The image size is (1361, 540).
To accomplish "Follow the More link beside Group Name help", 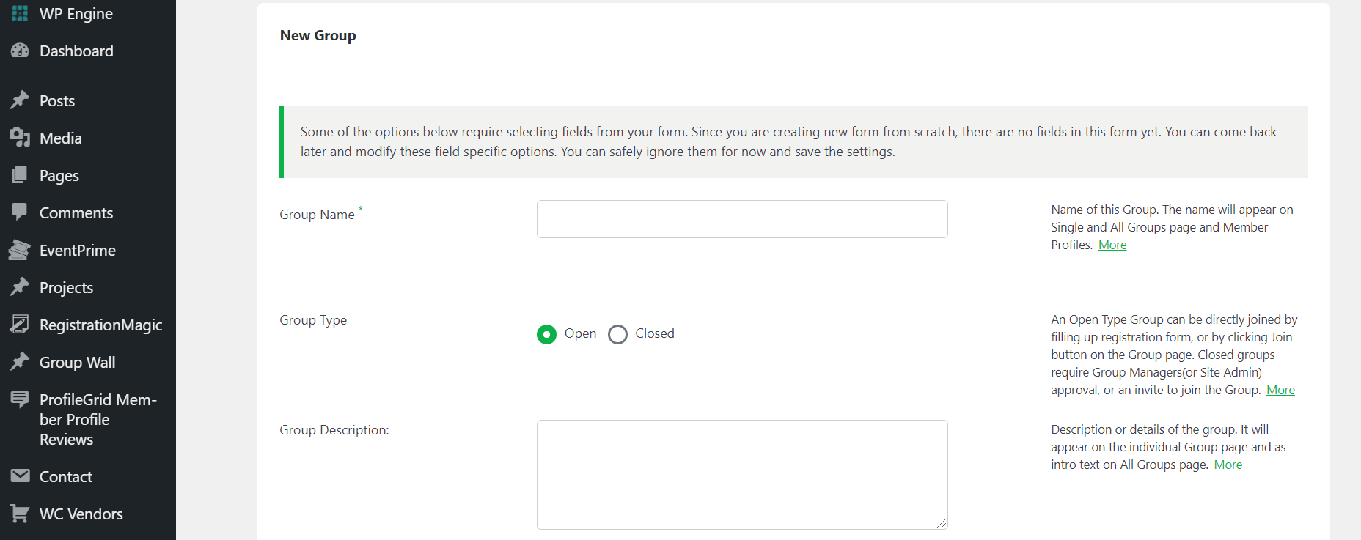I will click(x=1112, y=245).
